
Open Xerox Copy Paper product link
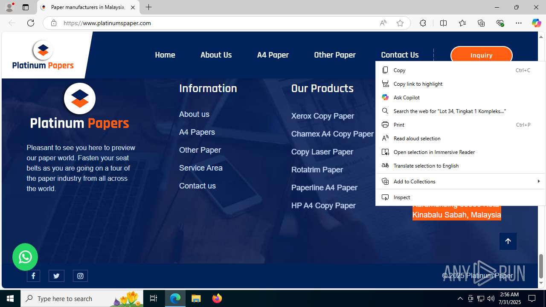[x=322, y=116]
